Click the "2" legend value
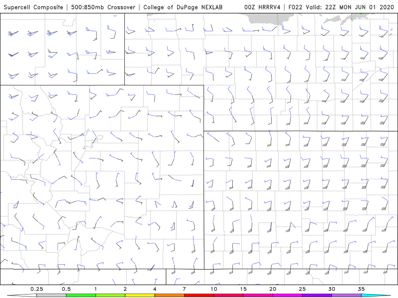Image resolution: width=398 pixels, height=298 pixels. click(x=125, y=289)
